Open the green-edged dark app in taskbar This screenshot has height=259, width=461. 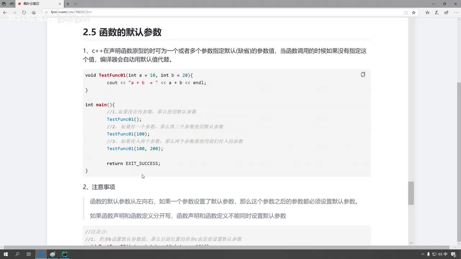(x=64, y=254)
